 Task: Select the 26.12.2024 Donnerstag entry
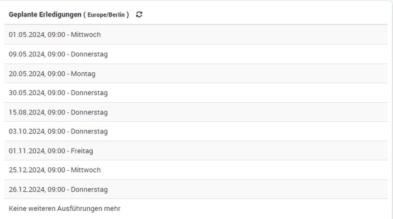(x=196, y=190)
